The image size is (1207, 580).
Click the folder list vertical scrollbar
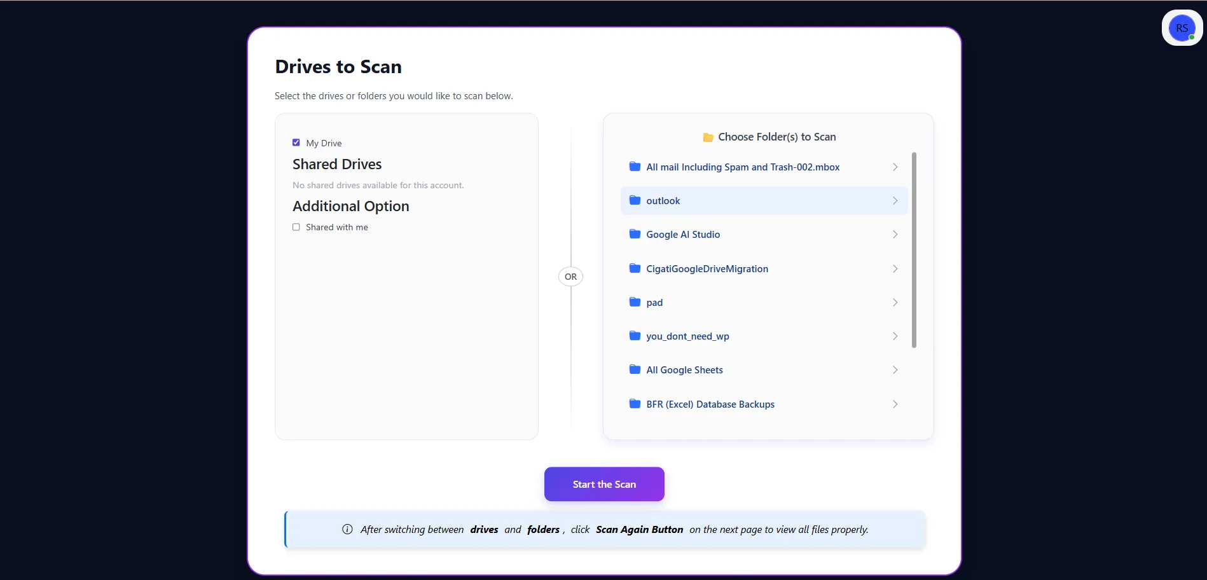pos(914,249)
